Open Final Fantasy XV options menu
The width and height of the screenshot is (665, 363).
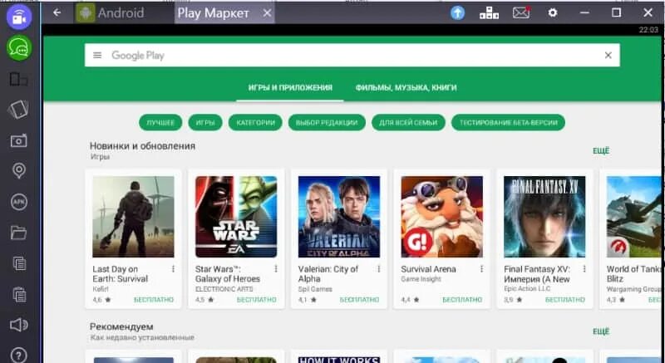584,269
